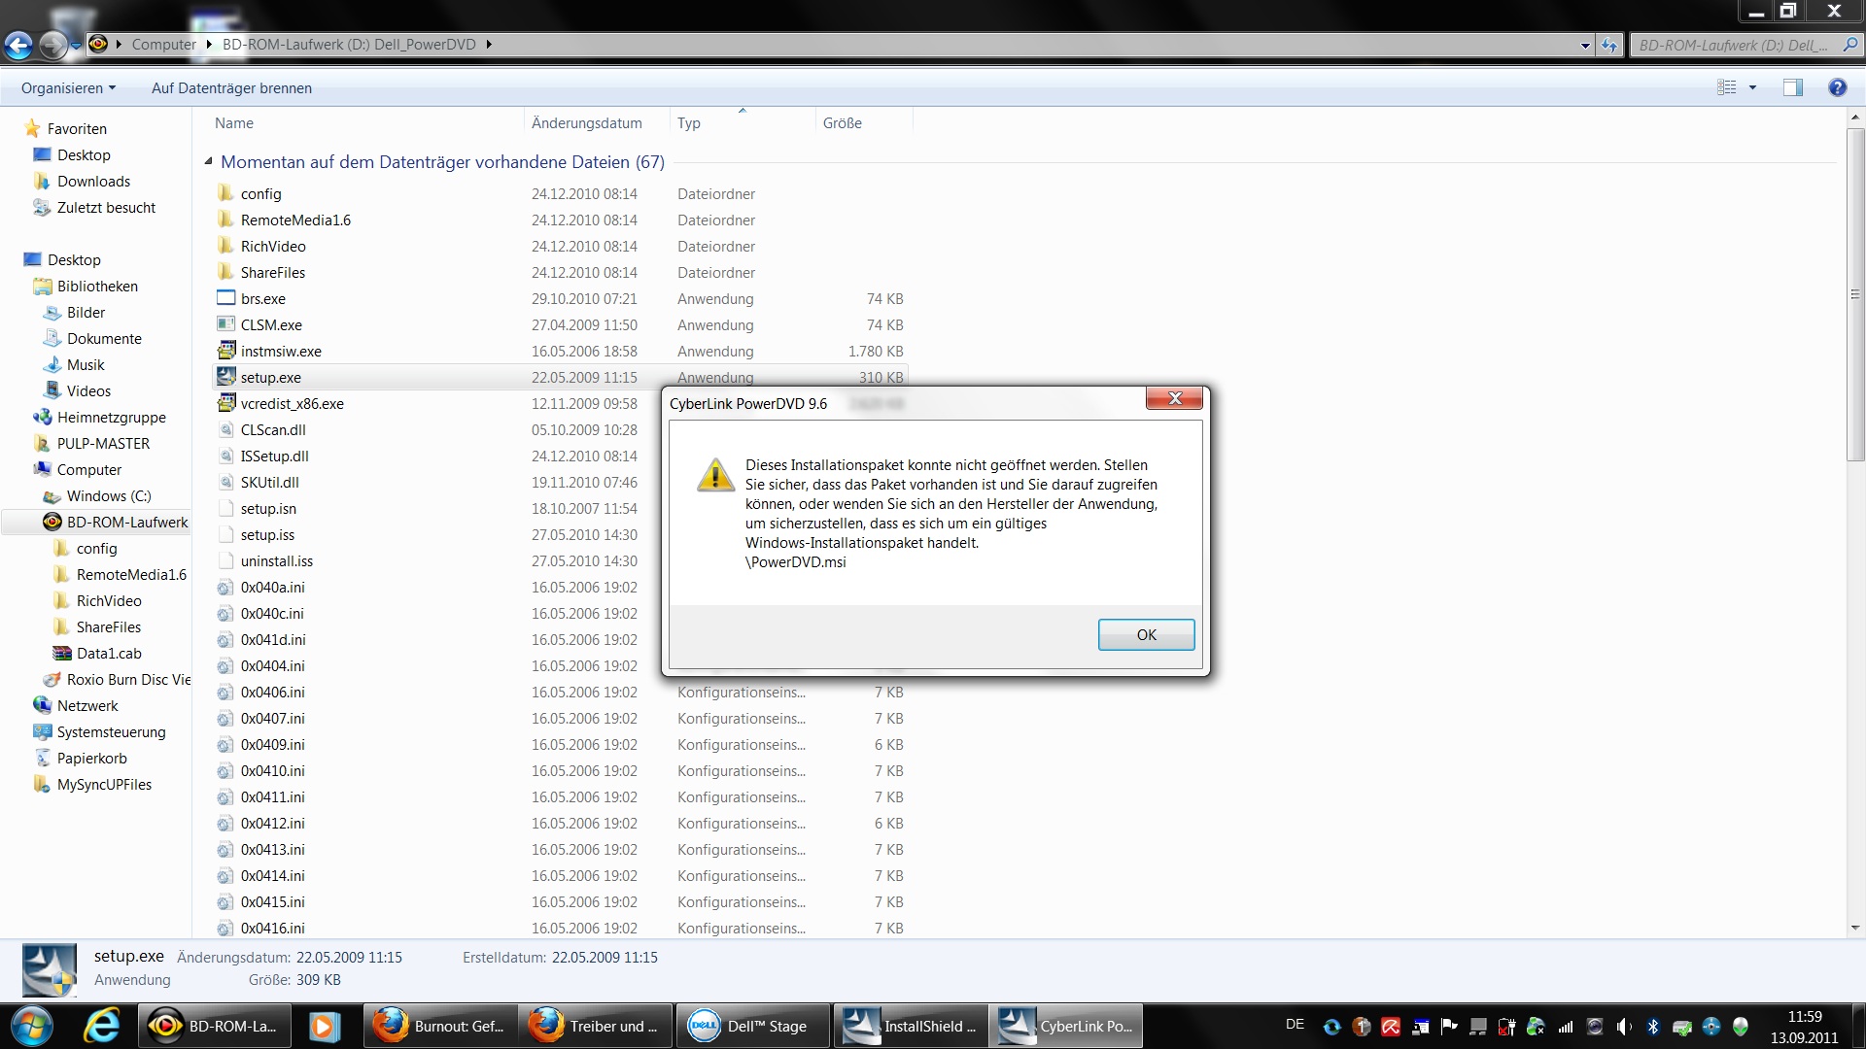Open the view options dropdown arrow
Viewport: 1866px width, 1049px height.
[1752, 87]
